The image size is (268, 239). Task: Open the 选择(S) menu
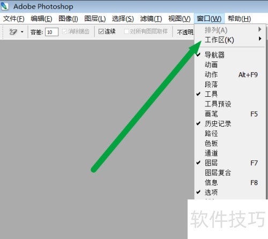123,19
